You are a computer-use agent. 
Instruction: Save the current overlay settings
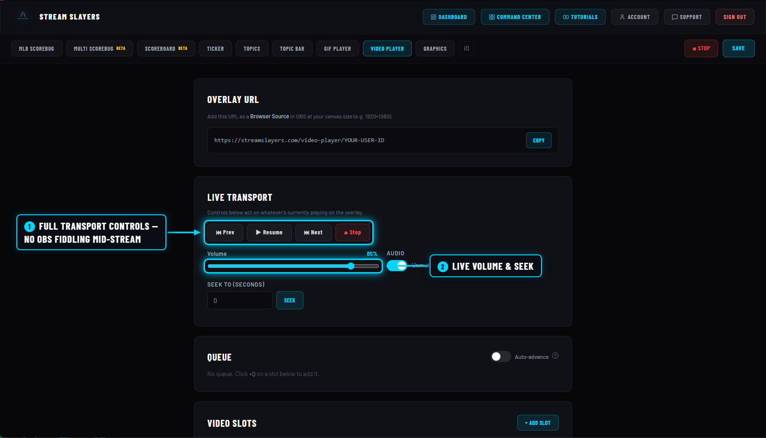(x=739, y=48)
